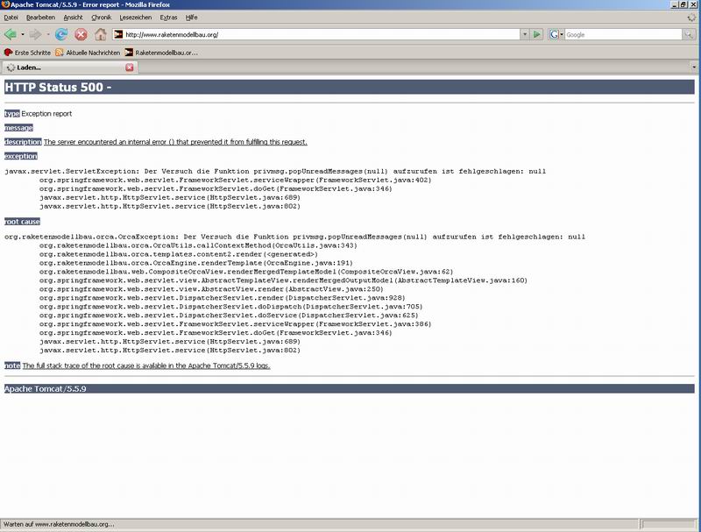701x532 pixels.
Task: Reload the page with the refresh icon
Action: 60,34
